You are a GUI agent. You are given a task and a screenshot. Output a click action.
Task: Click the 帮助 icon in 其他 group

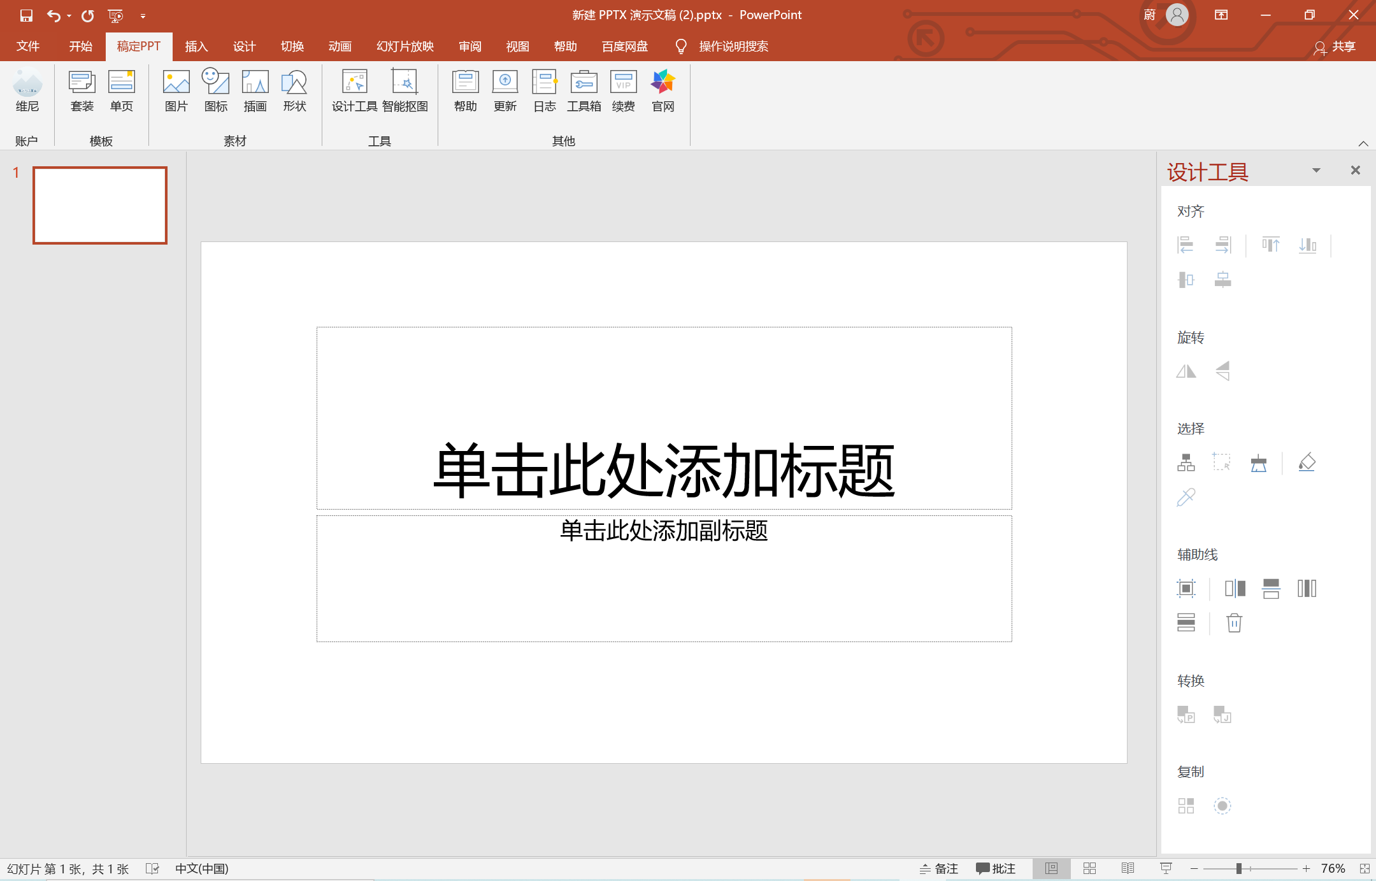tap(466, 91)
